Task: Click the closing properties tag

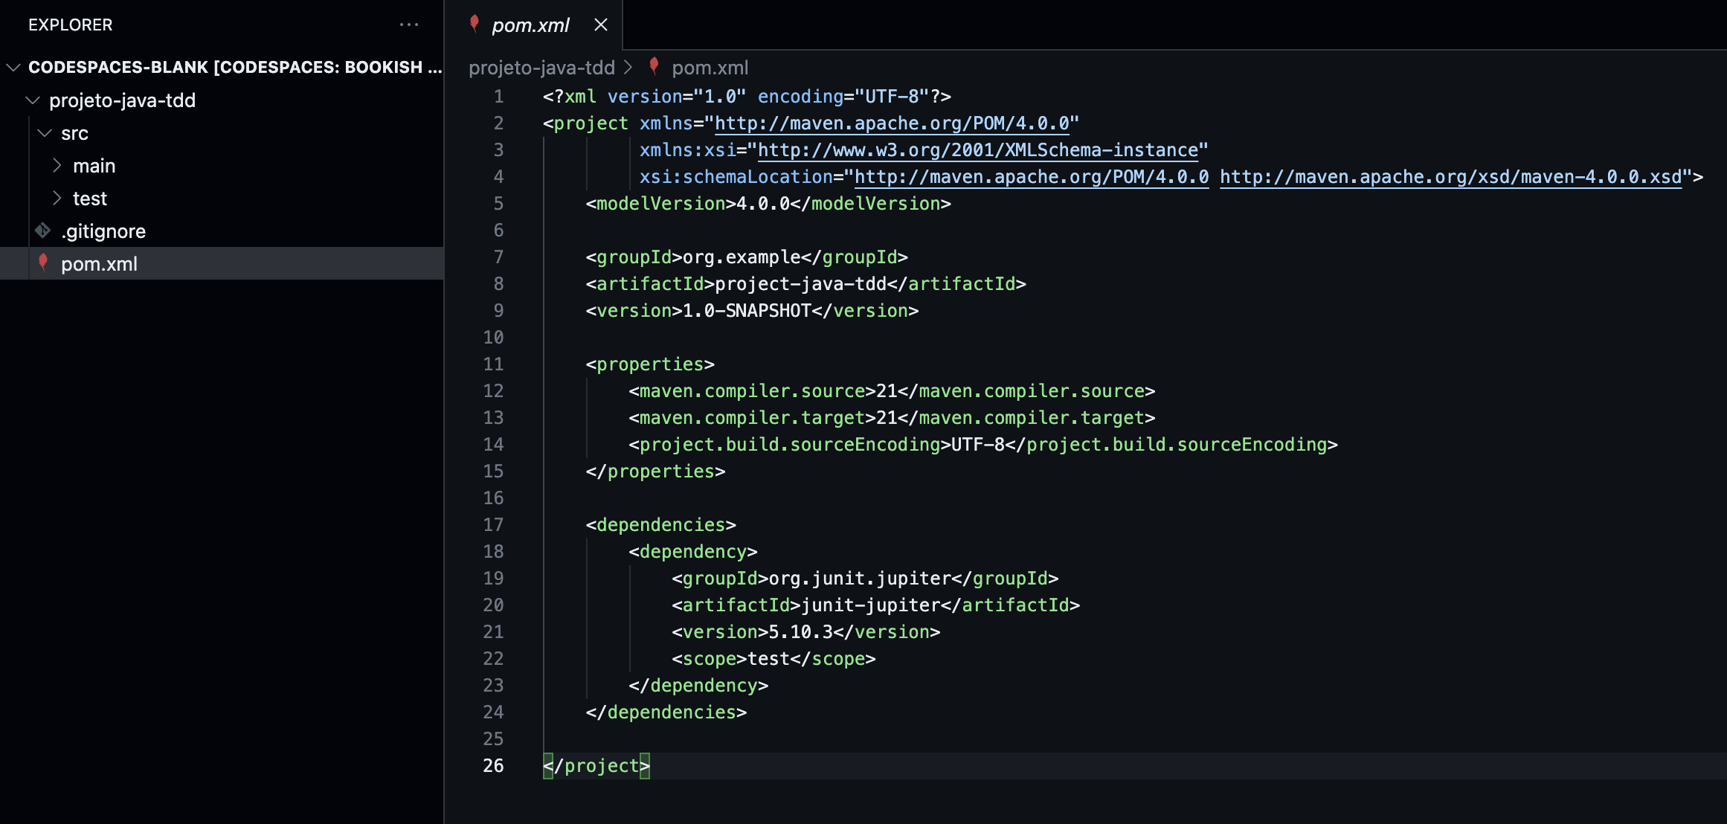Action: pos(655,471)
